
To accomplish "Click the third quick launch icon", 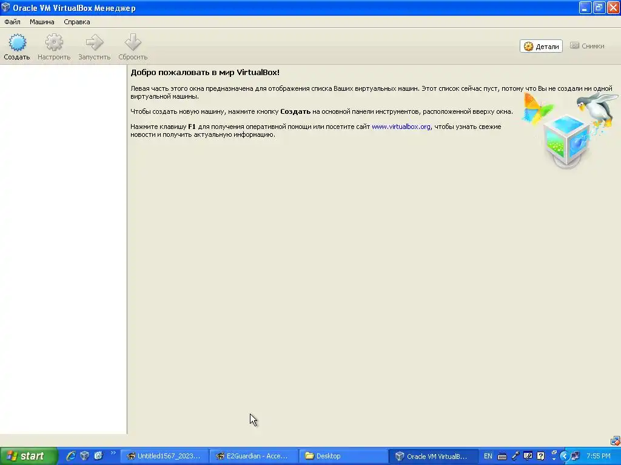I will tap(98, 456).
